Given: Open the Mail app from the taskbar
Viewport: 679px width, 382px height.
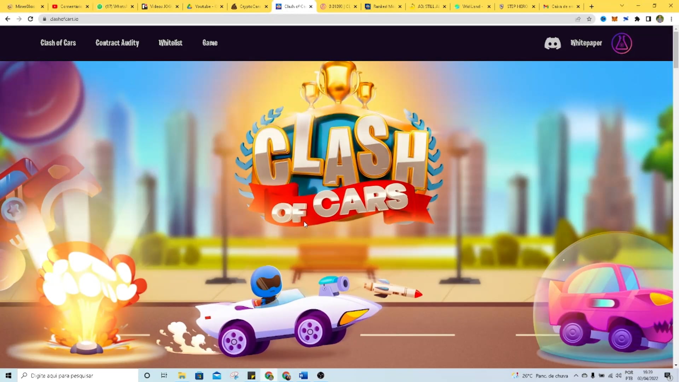Looking at the screenshot, I should pos(217,376).
